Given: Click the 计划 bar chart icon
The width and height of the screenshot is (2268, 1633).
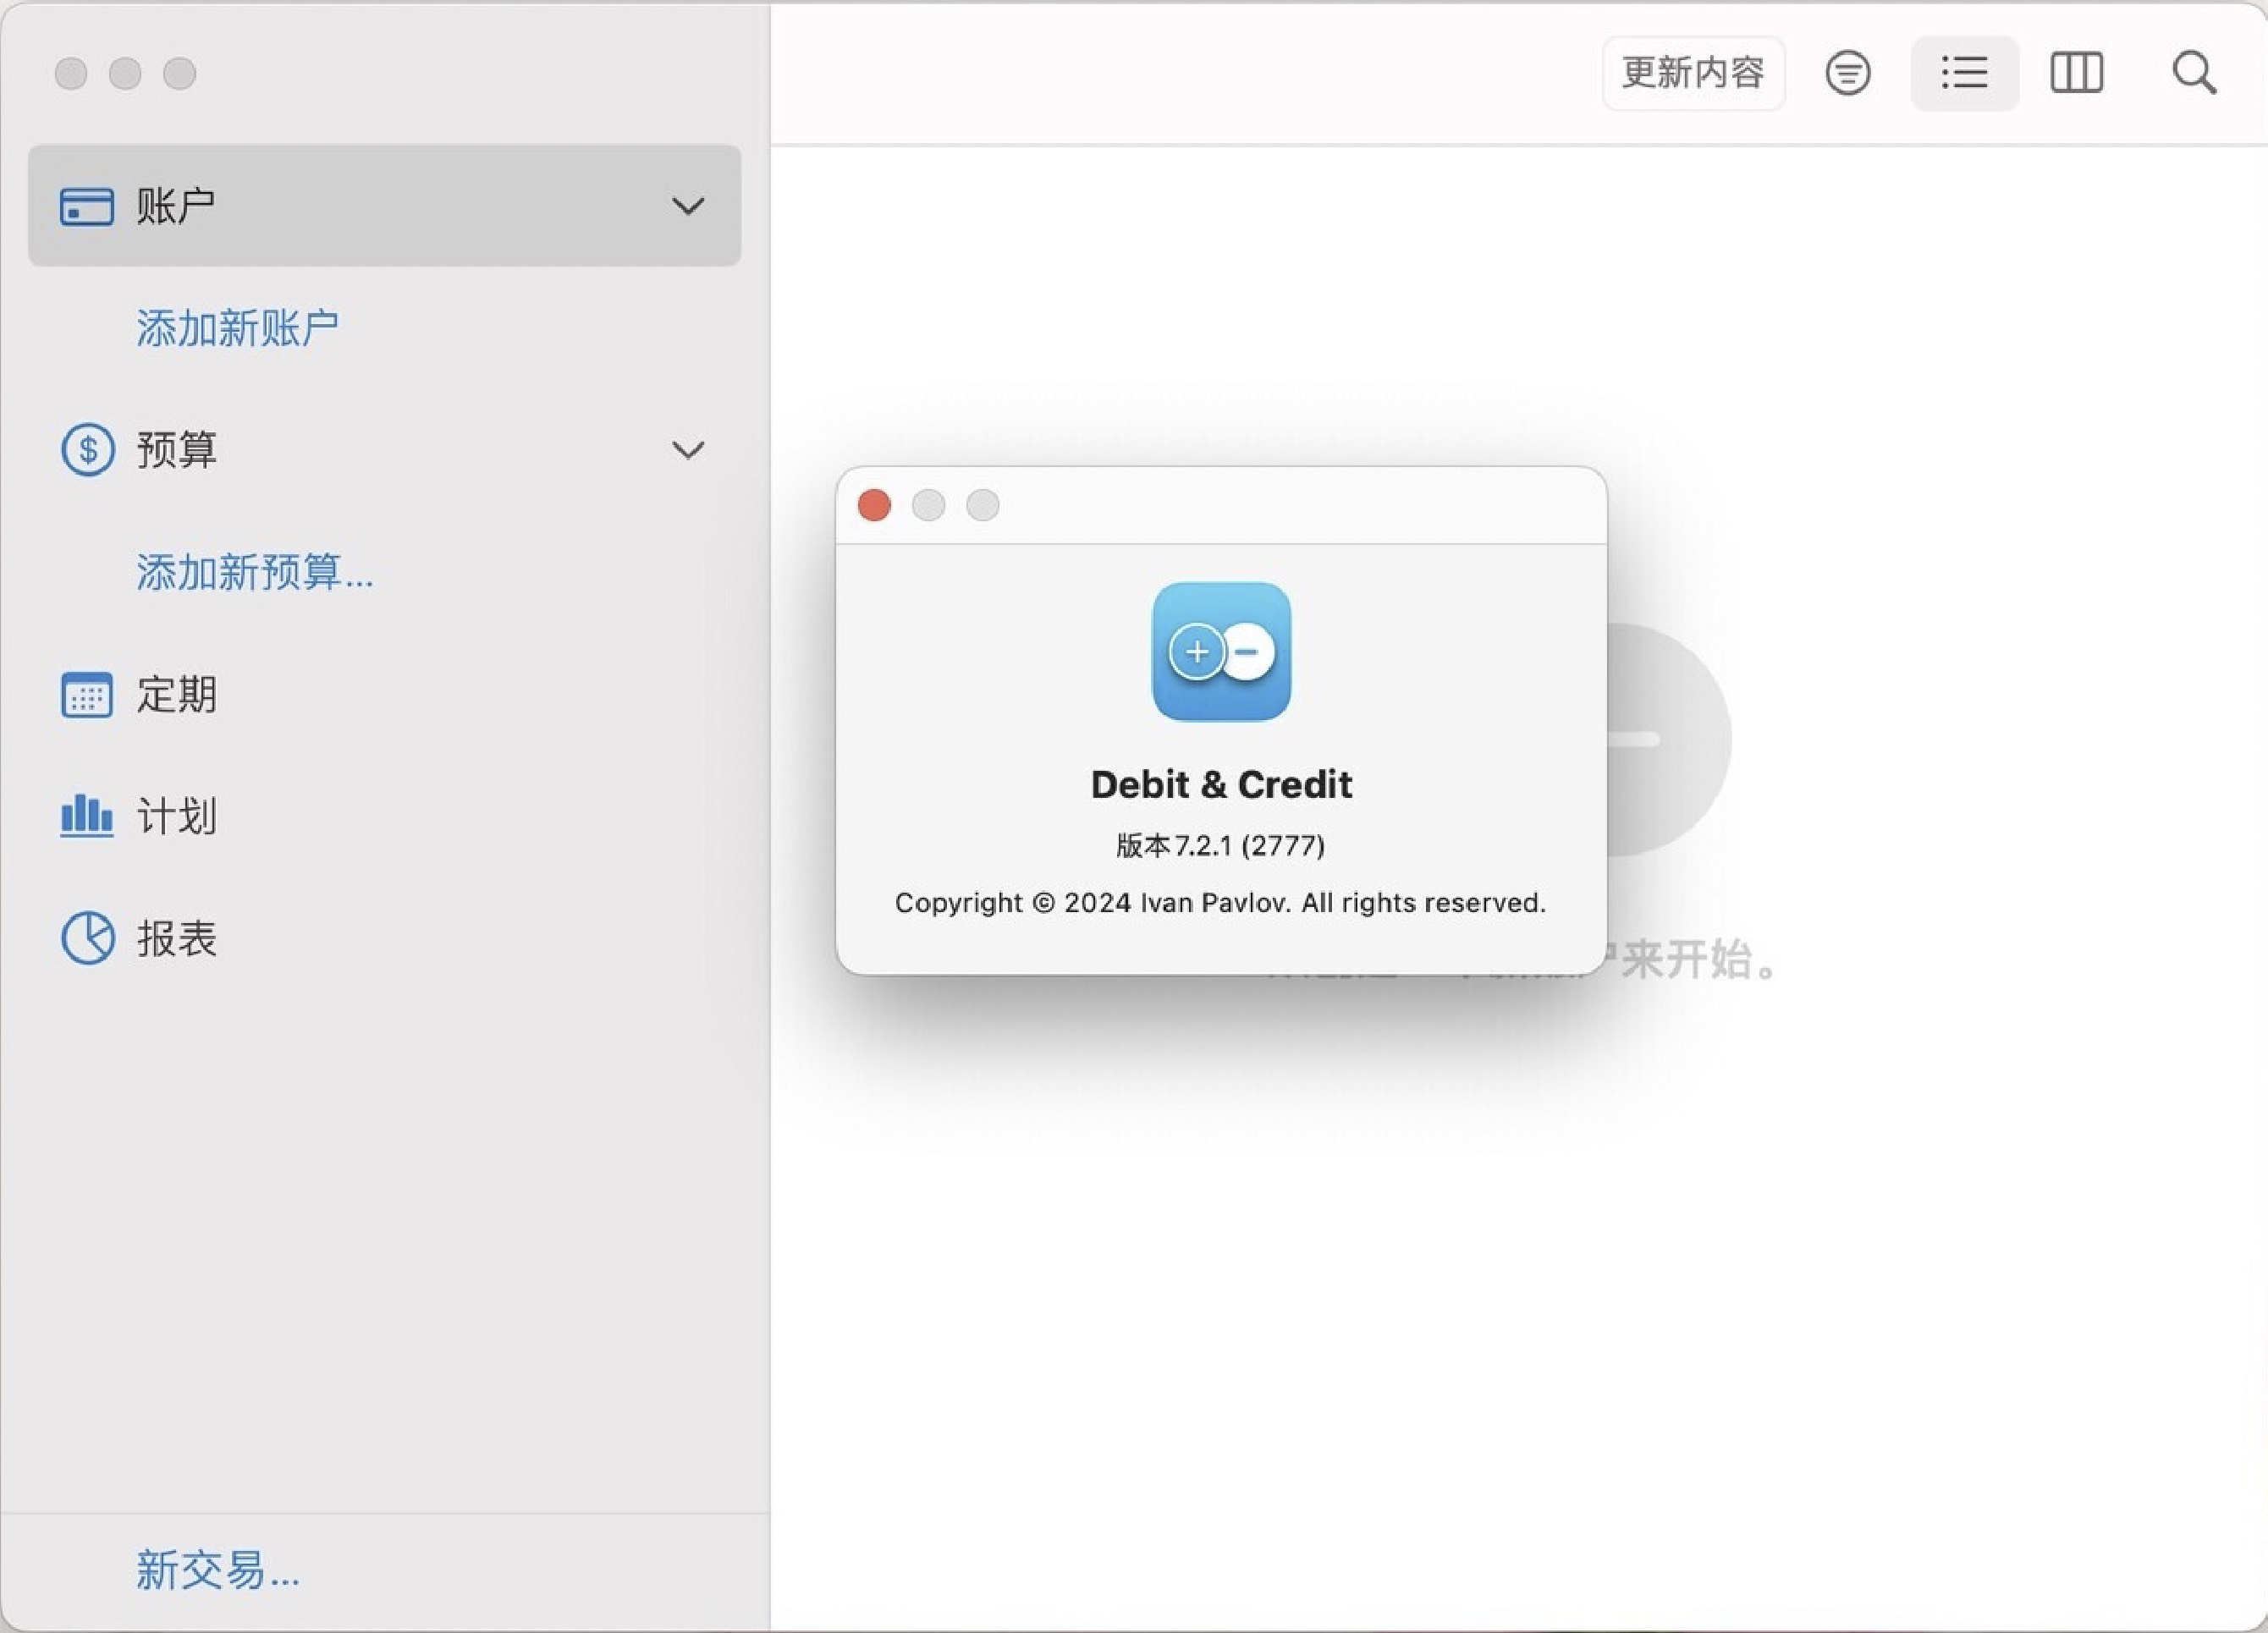Looking at the screenshot, I should pos(87,815).
